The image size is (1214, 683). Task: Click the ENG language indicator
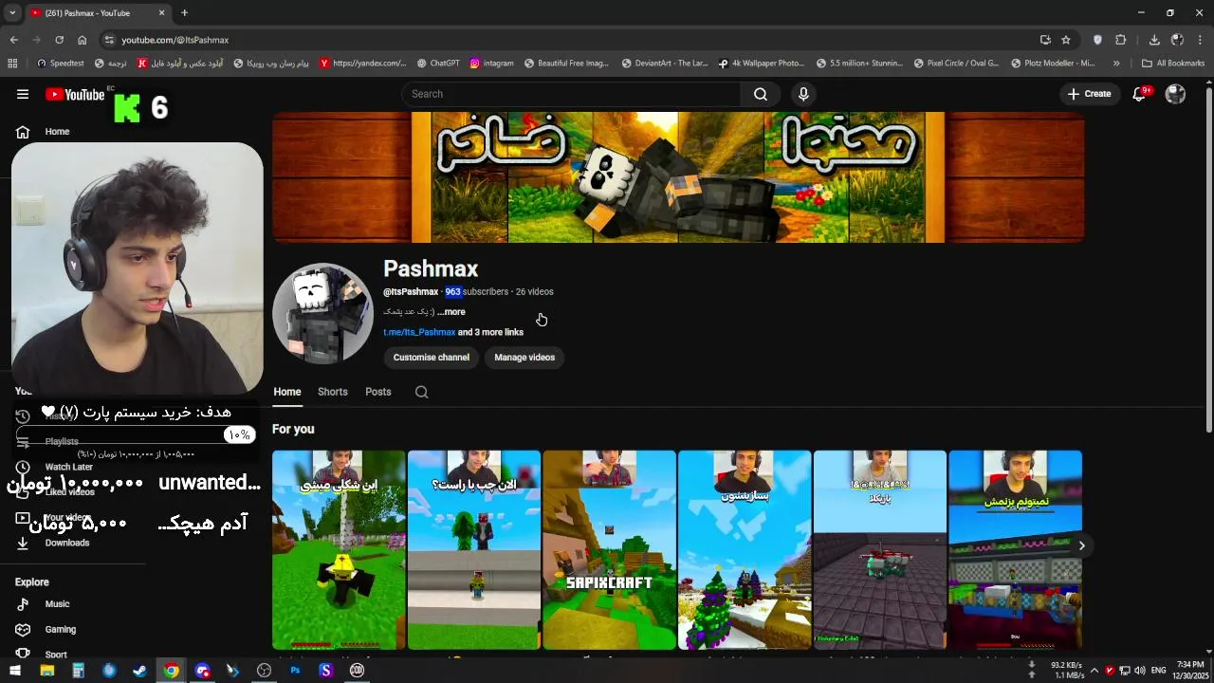click(x=1158, y=671)
